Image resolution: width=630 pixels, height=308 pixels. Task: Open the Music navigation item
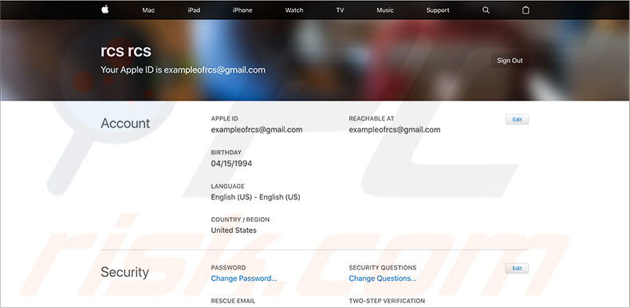[385, 10]
